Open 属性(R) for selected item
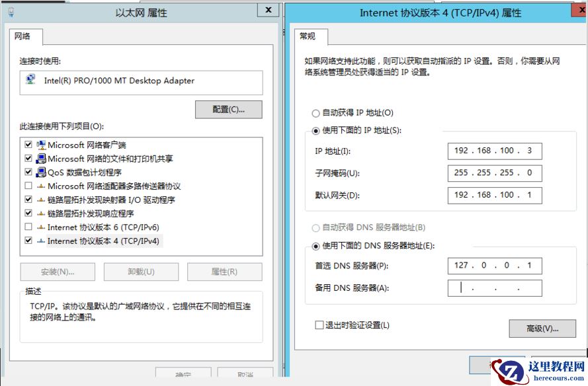The image size is (588, 386). click(225, 272)
